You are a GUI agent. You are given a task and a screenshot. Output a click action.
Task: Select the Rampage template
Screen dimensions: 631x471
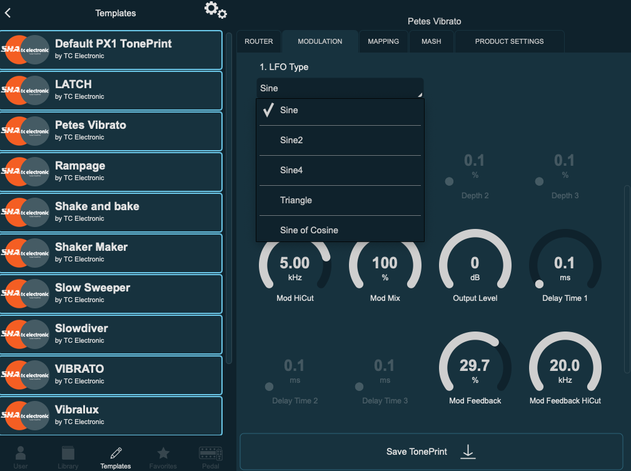(111, 172)
